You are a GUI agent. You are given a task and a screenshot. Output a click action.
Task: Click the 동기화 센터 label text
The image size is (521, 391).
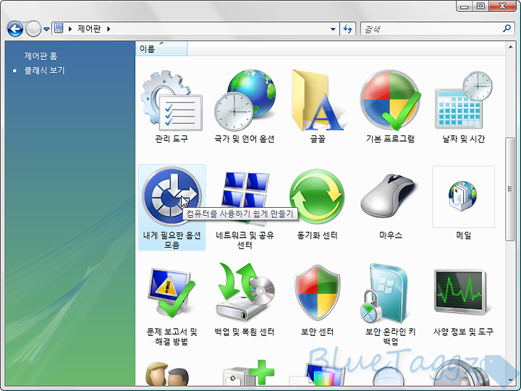point(318,235)
